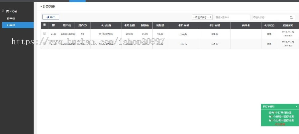Check the checkbox for row ID 2189
Screen dimensions: 299x134
click(x=45, y=34)
